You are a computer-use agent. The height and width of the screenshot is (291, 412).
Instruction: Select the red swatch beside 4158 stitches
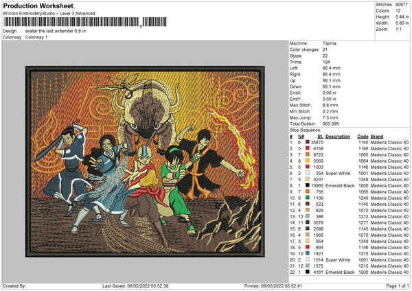coord(308,148)
